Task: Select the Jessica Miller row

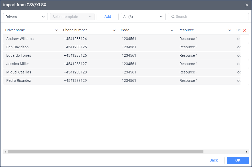Action: coord(18,64)
